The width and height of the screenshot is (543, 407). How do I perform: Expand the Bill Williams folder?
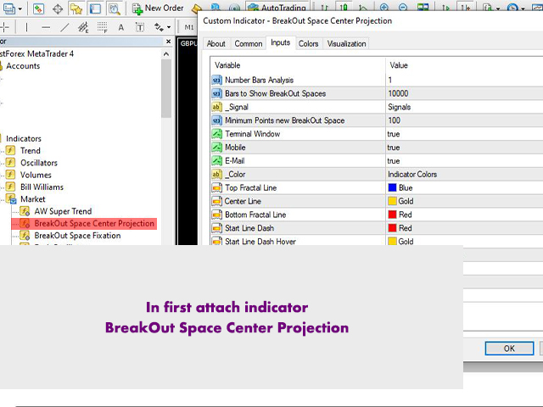coord(42,187)
